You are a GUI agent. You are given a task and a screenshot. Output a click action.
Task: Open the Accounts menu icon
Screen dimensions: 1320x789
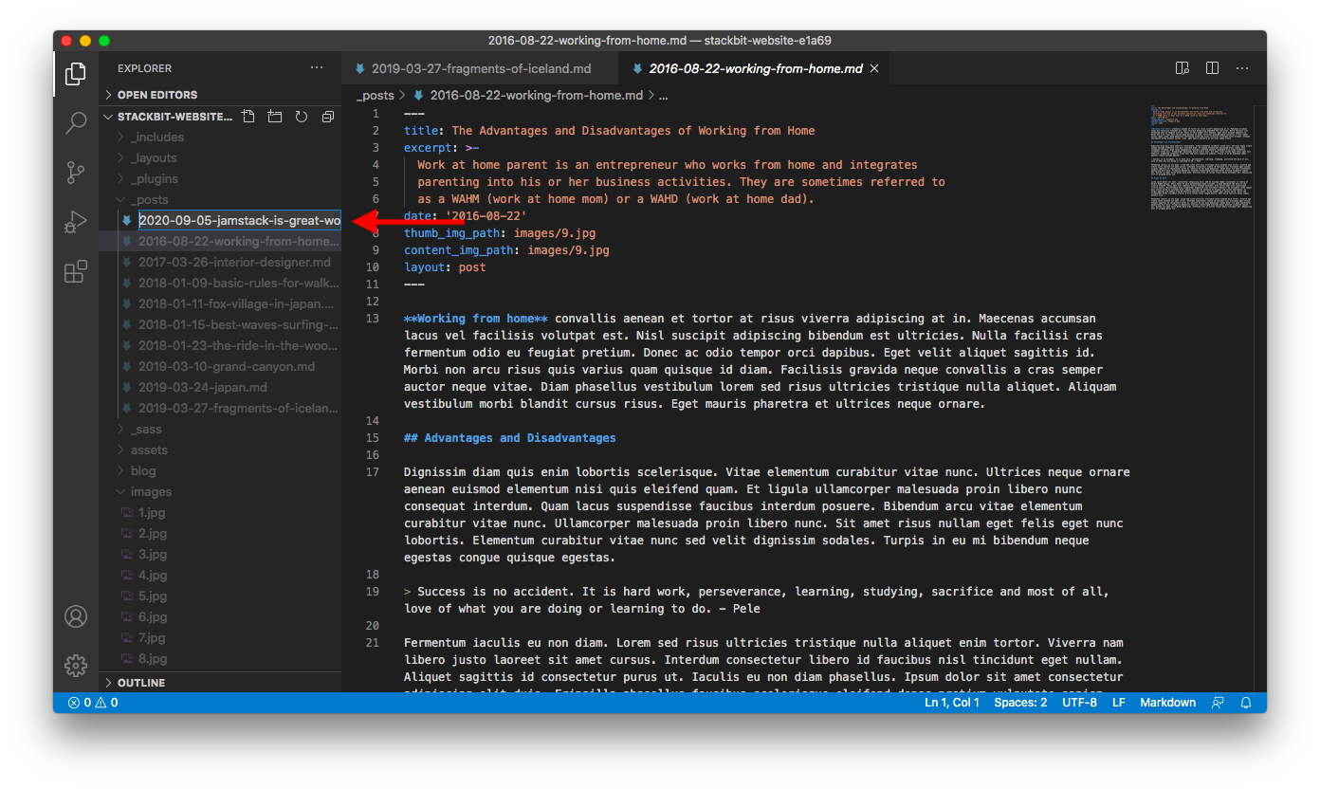coord(76,616)
